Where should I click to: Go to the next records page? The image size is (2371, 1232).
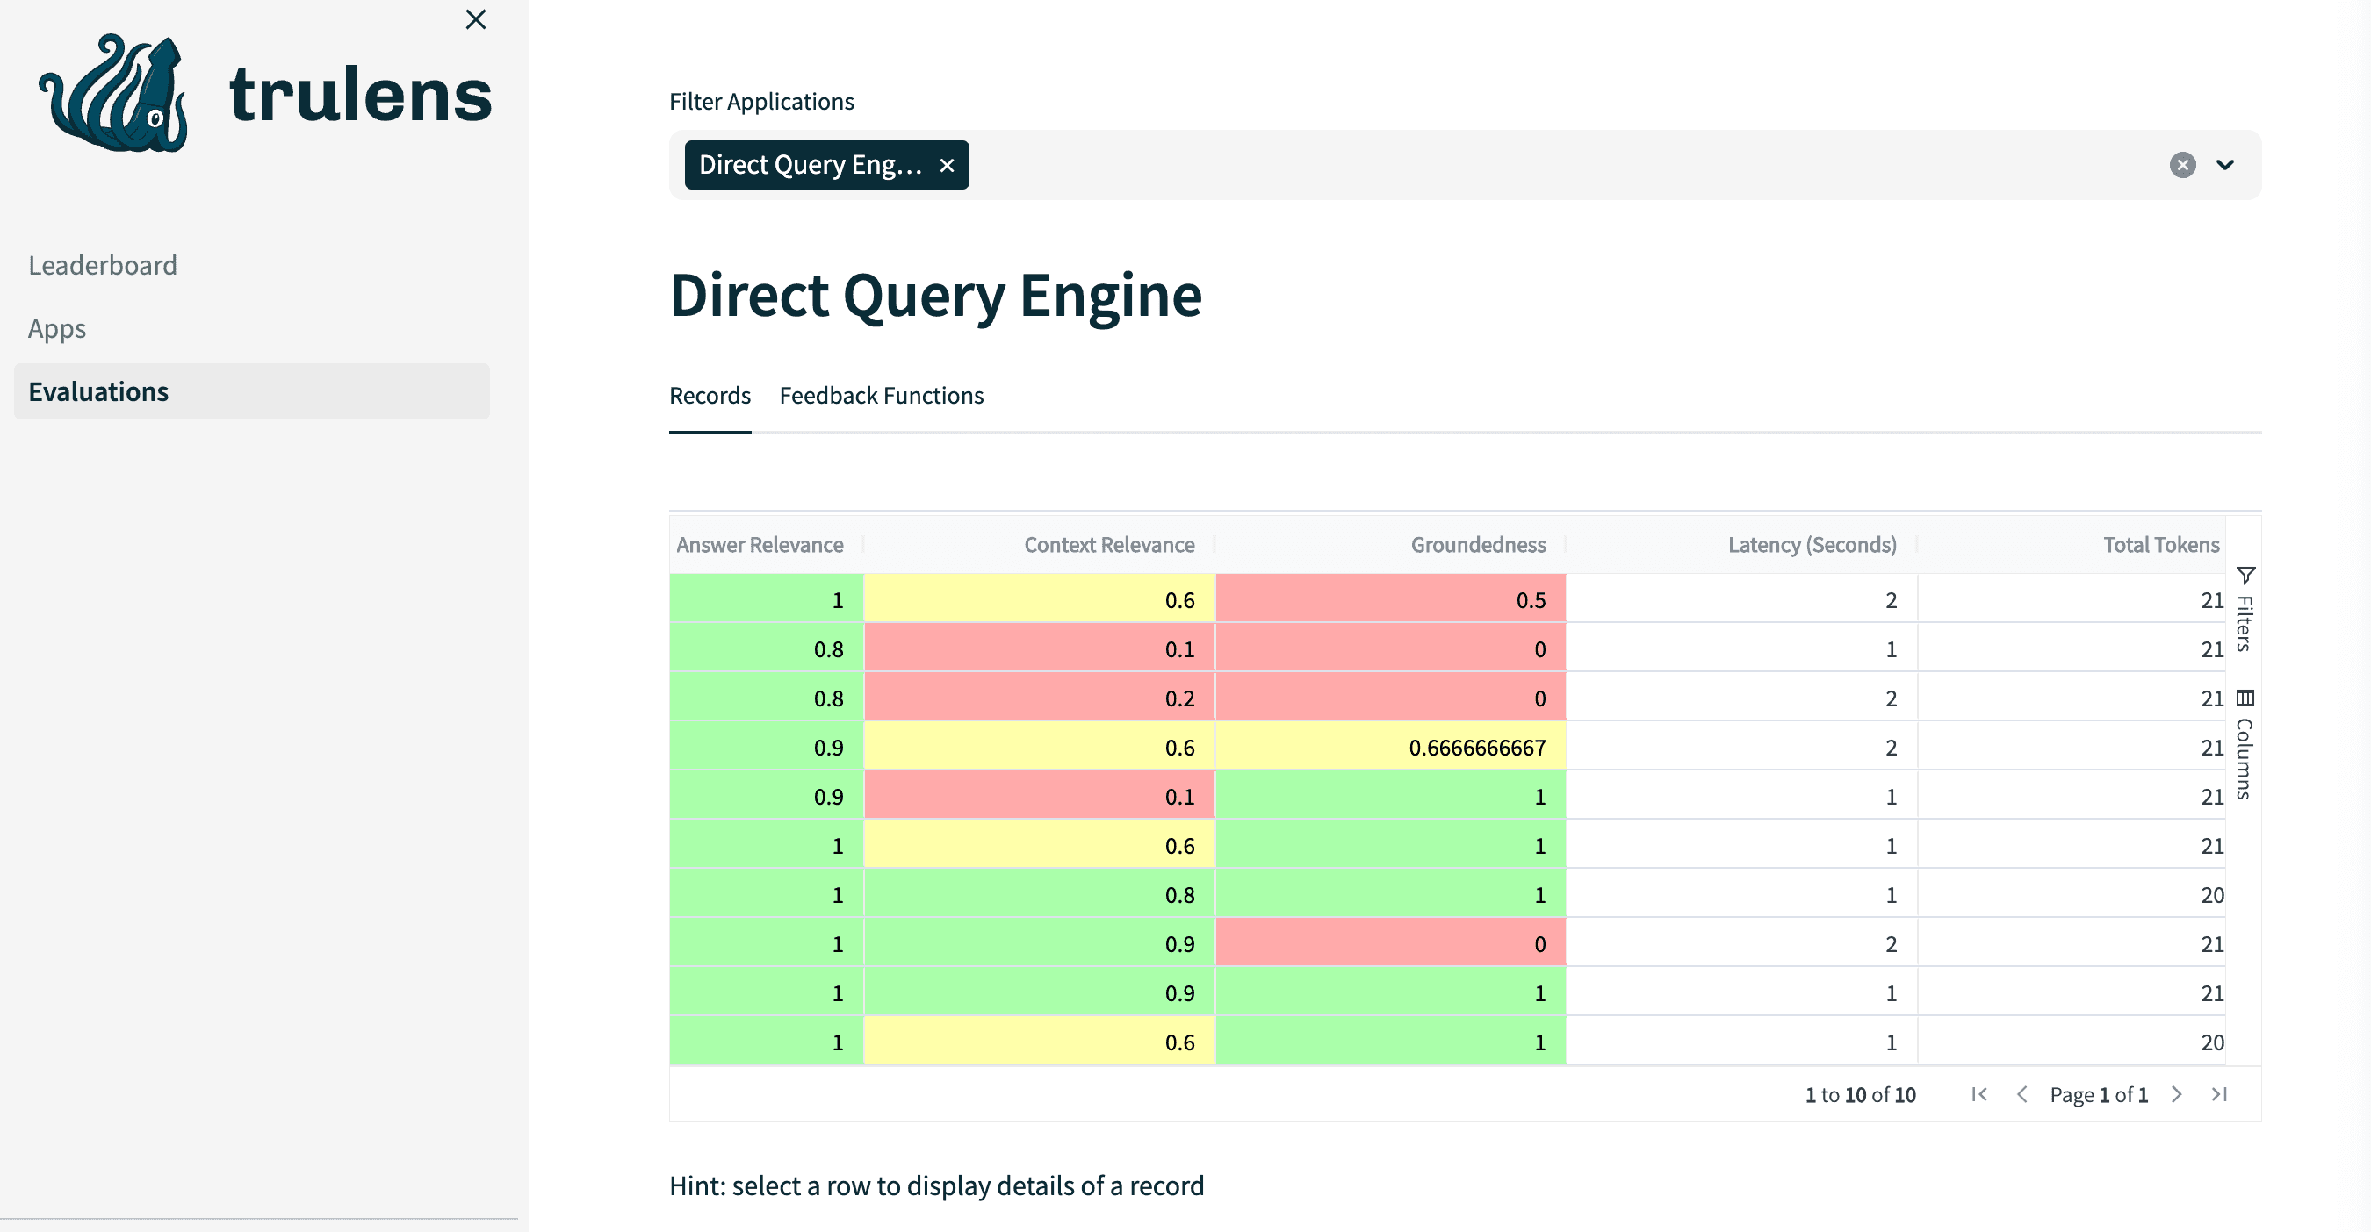pyautogui.click(x=2176, y=1094)
